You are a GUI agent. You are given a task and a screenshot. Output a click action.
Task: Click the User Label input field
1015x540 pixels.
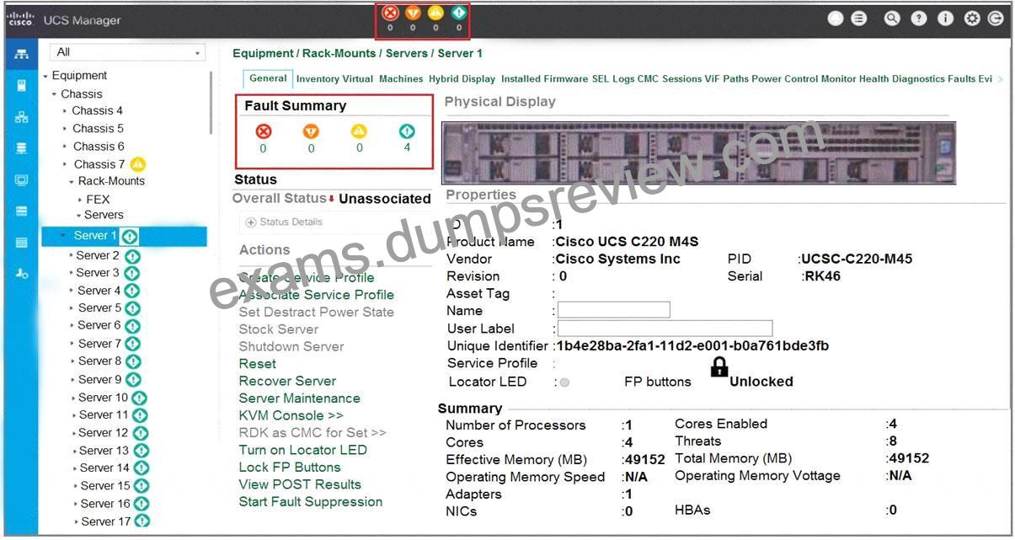click(665, 328)
